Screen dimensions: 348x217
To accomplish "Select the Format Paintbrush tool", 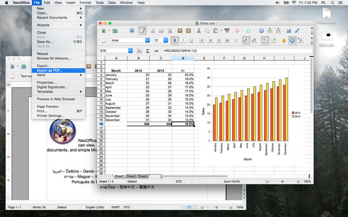I will tap(227, 30).
